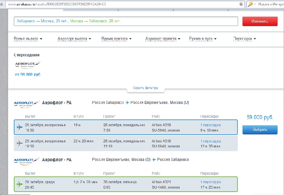Image resolution: width=284 pixels, height=195 pixels.
Task: Click the blue Выбрать button
Action: 260,130
